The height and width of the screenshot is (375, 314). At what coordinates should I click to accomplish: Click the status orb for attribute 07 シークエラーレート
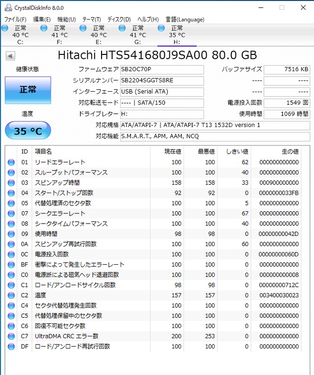[x=11, y=213]
